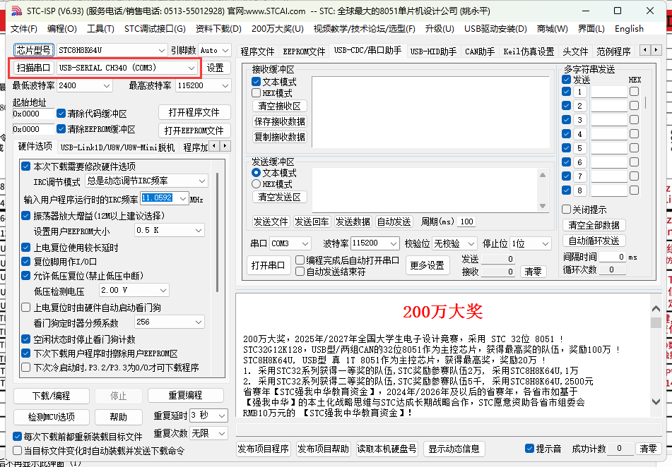Click 检测MCU选项 button
672x467 pixels.
(x=52, y=416)
